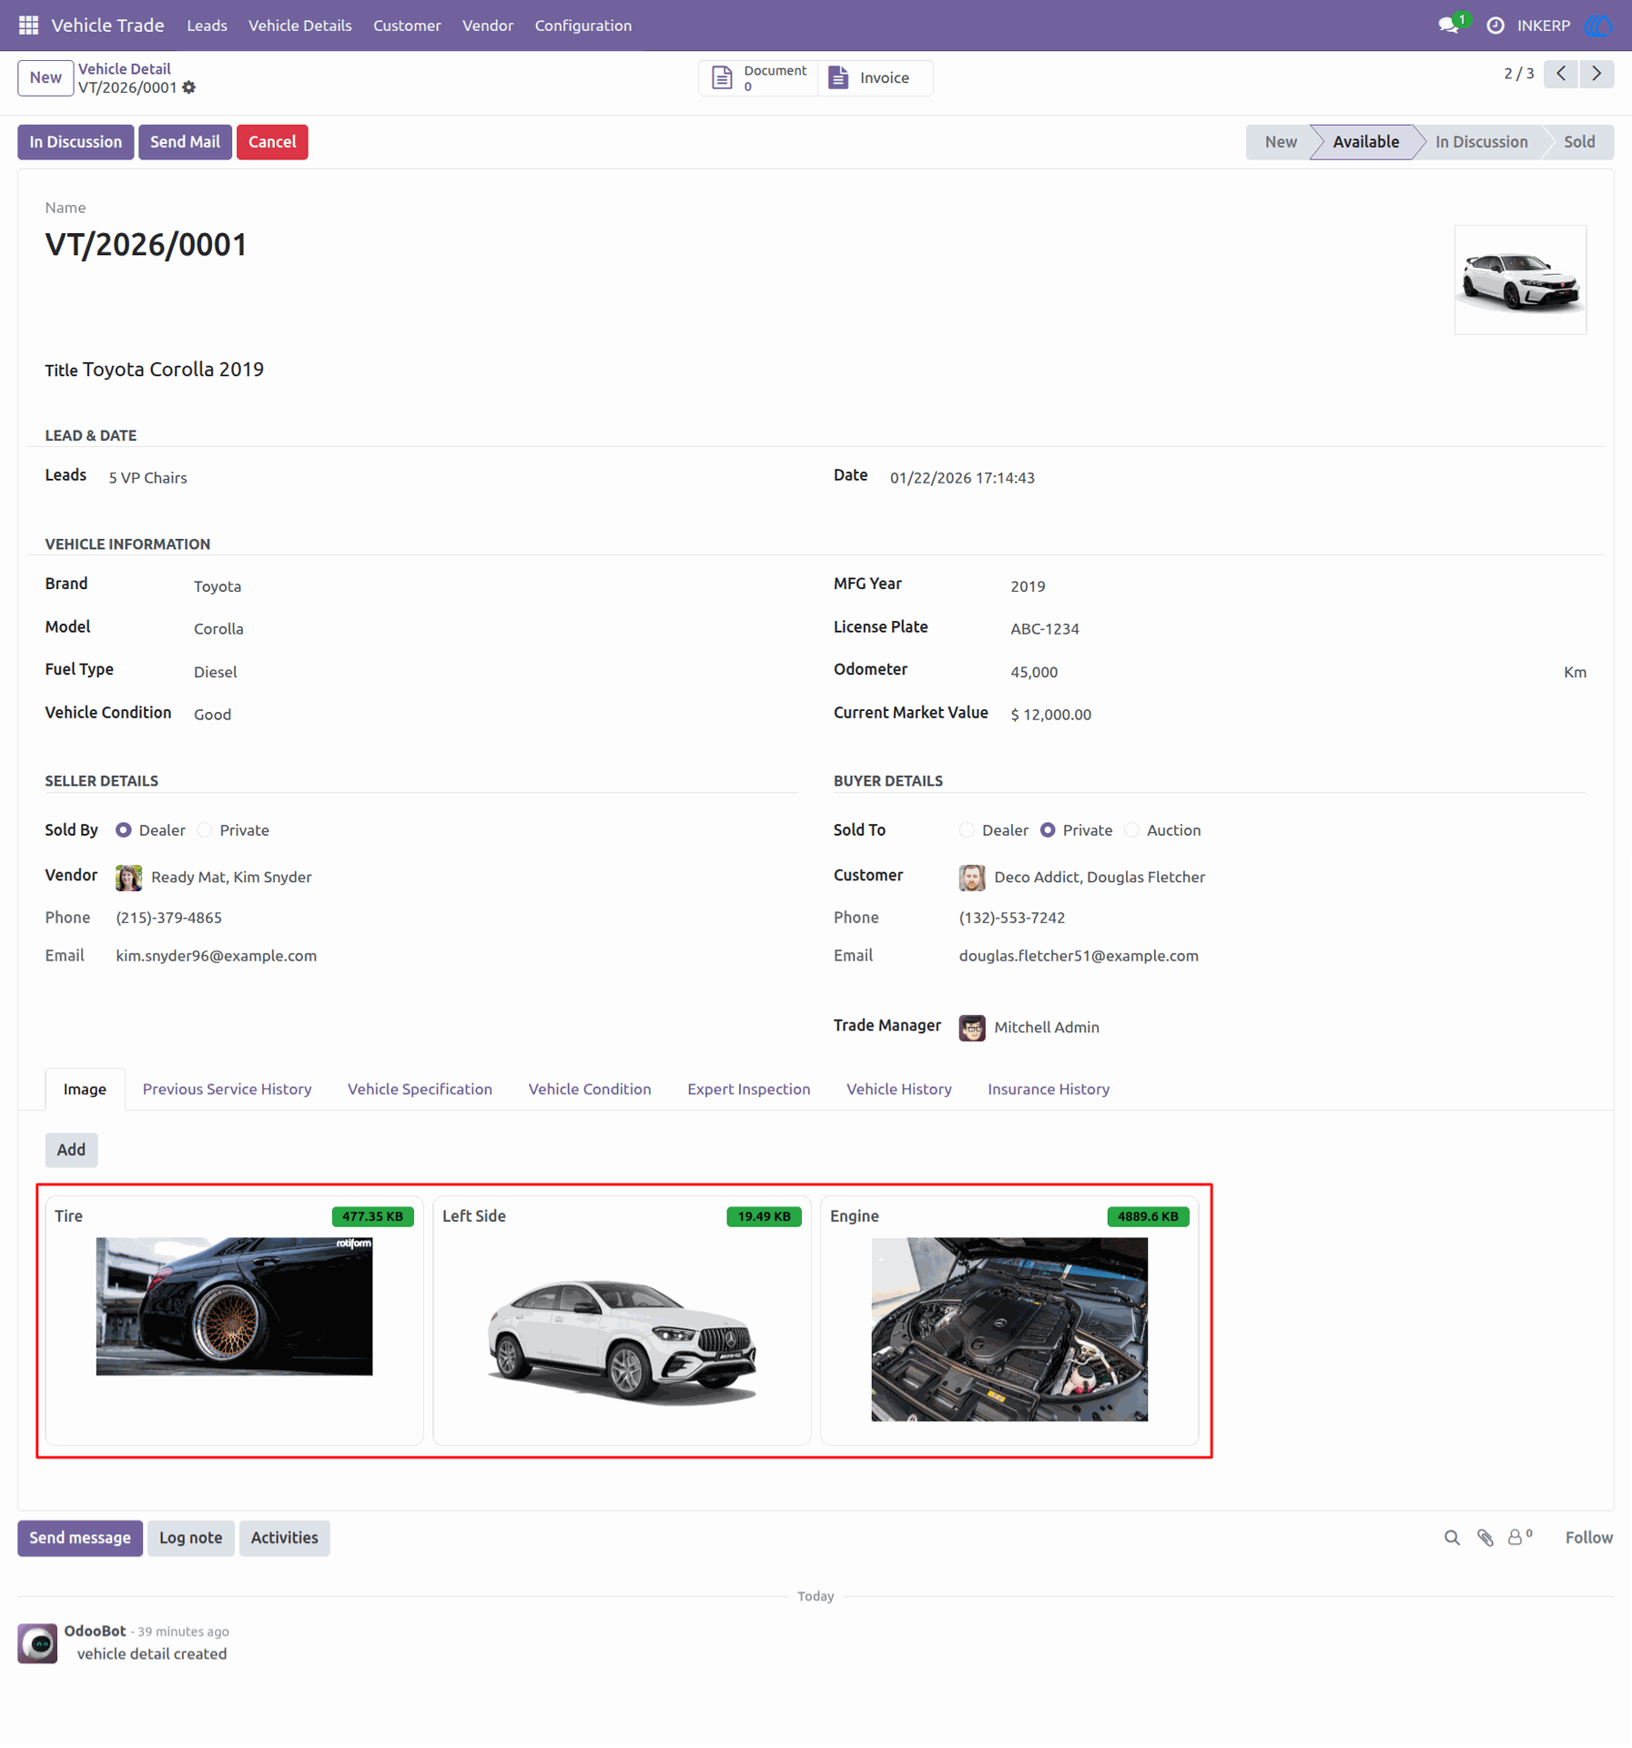Click the Send Mail button

[x=185, y=142]
